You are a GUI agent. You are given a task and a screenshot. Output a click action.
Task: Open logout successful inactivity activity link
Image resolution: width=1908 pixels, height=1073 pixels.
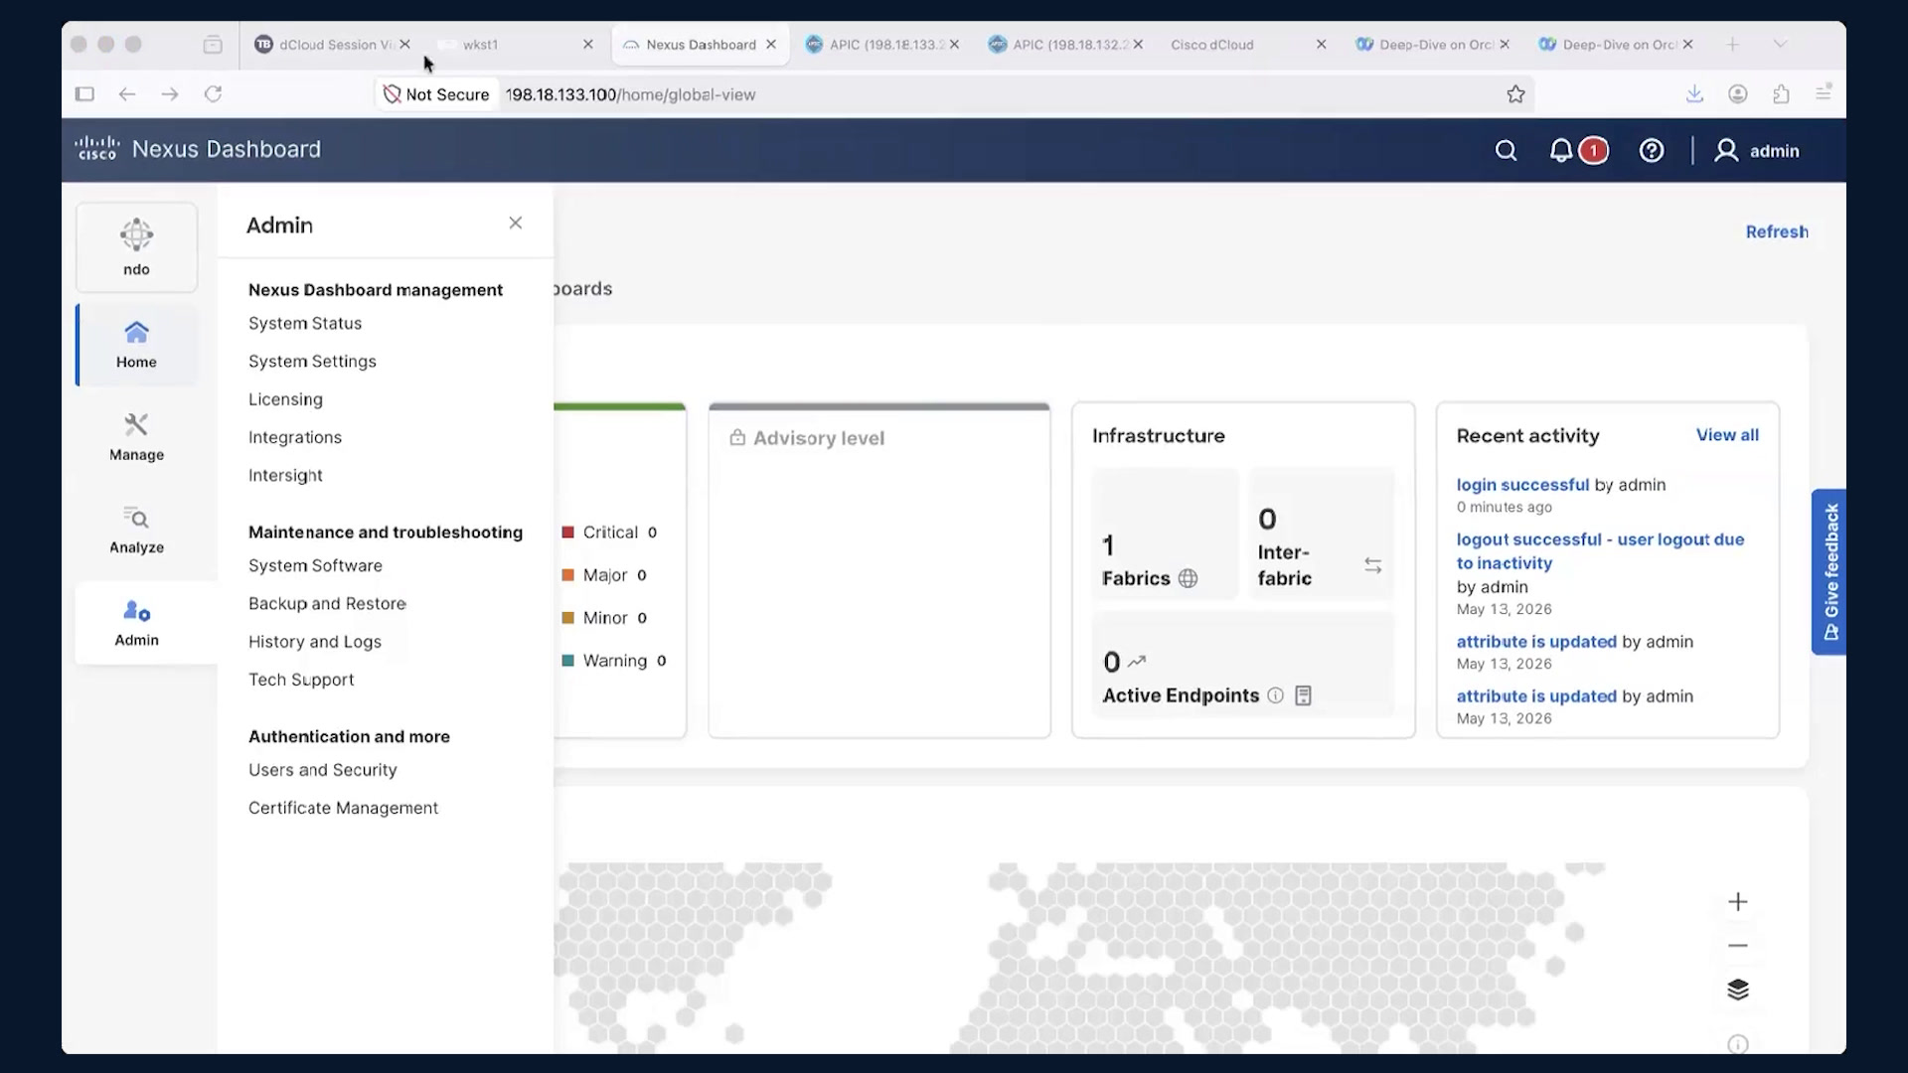coord(1600,551)
